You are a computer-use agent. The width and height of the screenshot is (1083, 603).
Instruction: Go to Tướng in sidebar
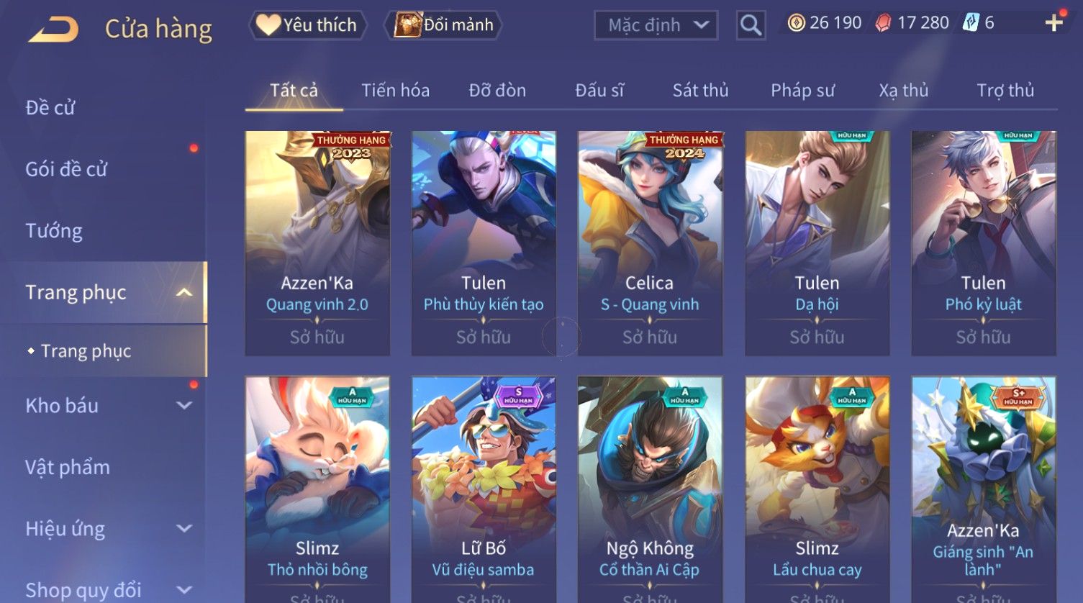[54, 231]
